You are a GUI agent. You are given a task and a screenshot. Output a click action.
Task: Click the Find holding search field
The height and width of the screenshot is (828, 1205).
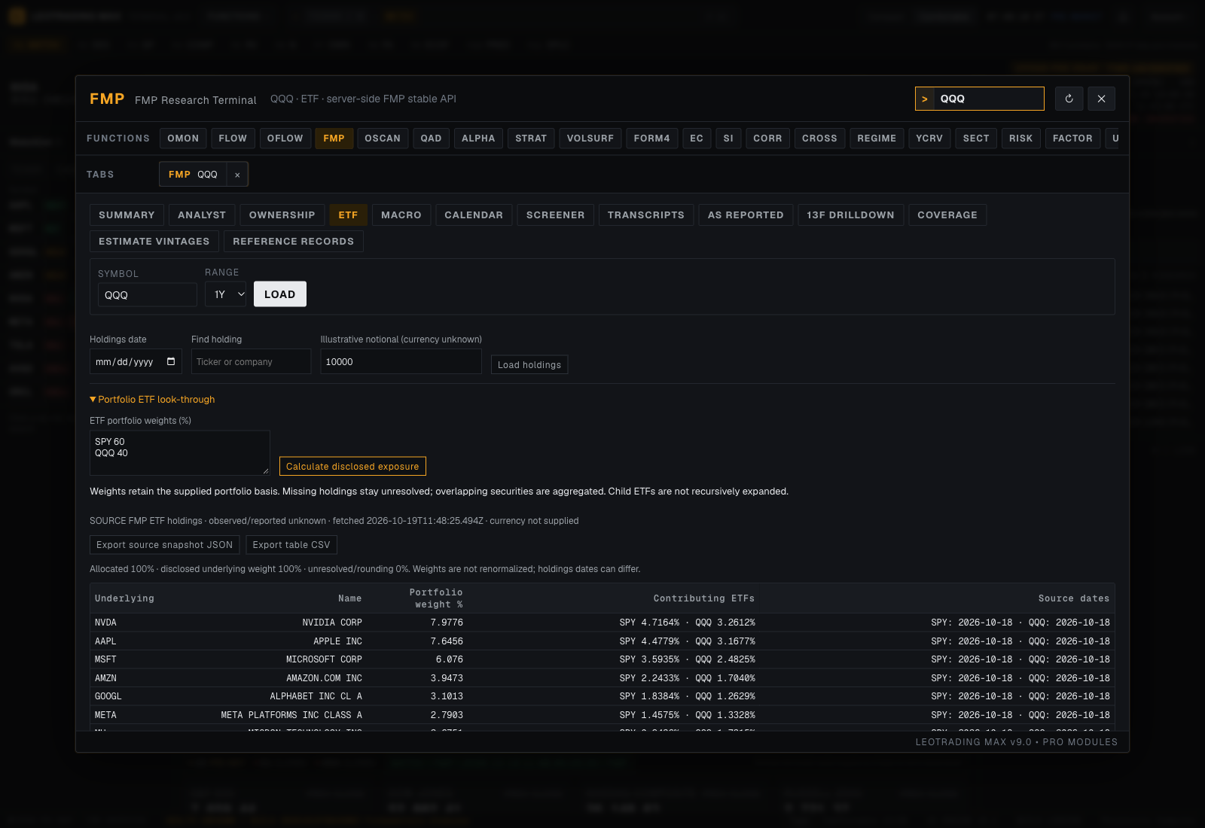click(x=251, y=361)
